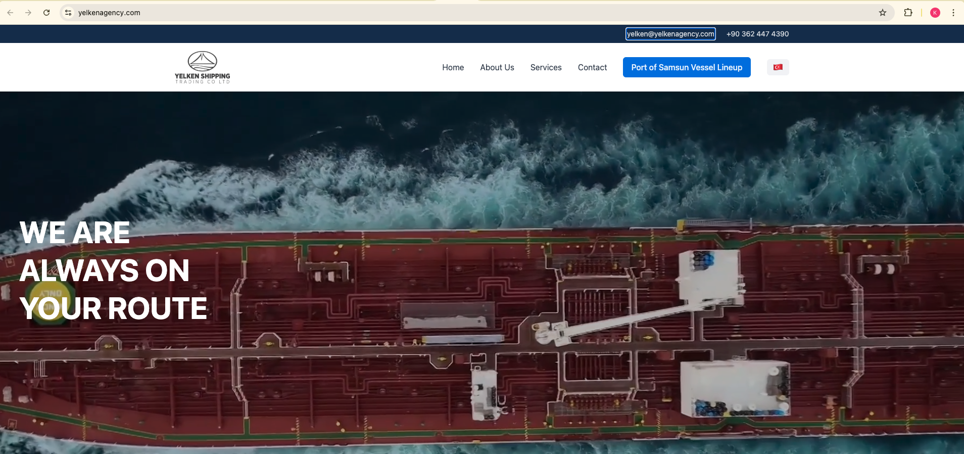964x454 pixels.
Task: Navigate to Contact page
Action: (593, 67)
